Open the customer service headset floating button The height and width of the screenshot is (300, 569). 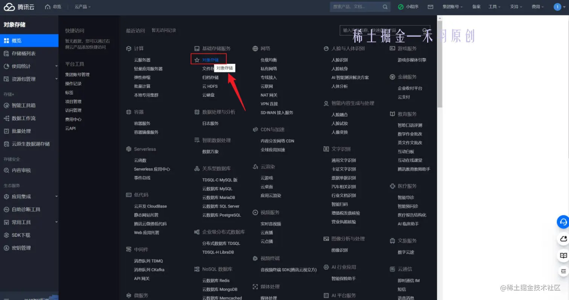pos(563,222)
